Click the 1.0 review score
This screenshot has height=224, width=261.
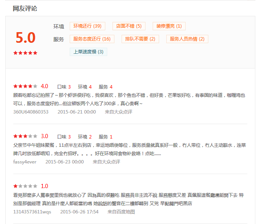point(44,186)
